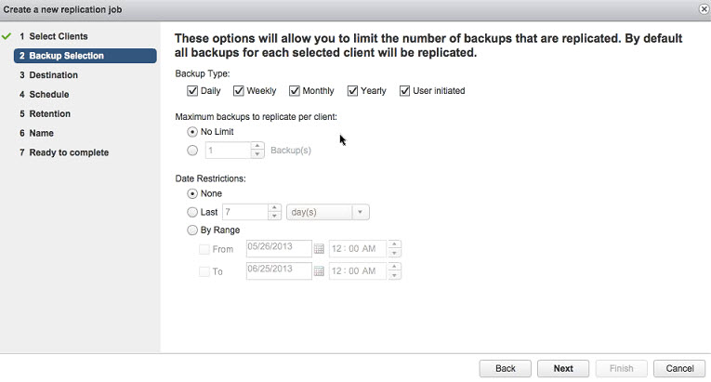Open the From date calendar picker icon
This screenshot has height=382, width=711.
pyautogui.click(x=319, y=248)
